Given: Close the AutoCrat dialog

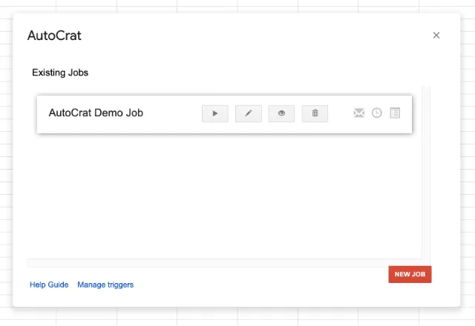Looking at the screenshot, I should click(436, 36).
